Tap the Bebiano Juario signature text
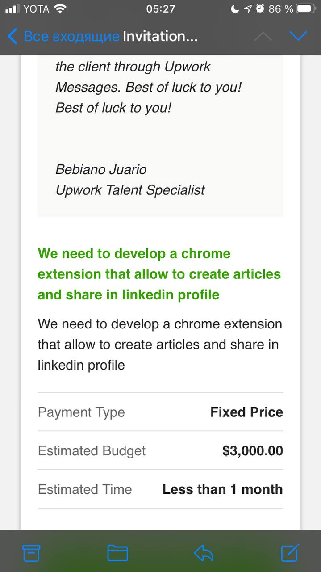 (x=101, y=169)
